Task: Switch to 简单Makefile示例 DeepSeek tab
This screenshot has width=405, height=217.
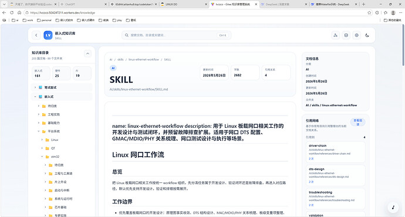Action: coord(334,4)
